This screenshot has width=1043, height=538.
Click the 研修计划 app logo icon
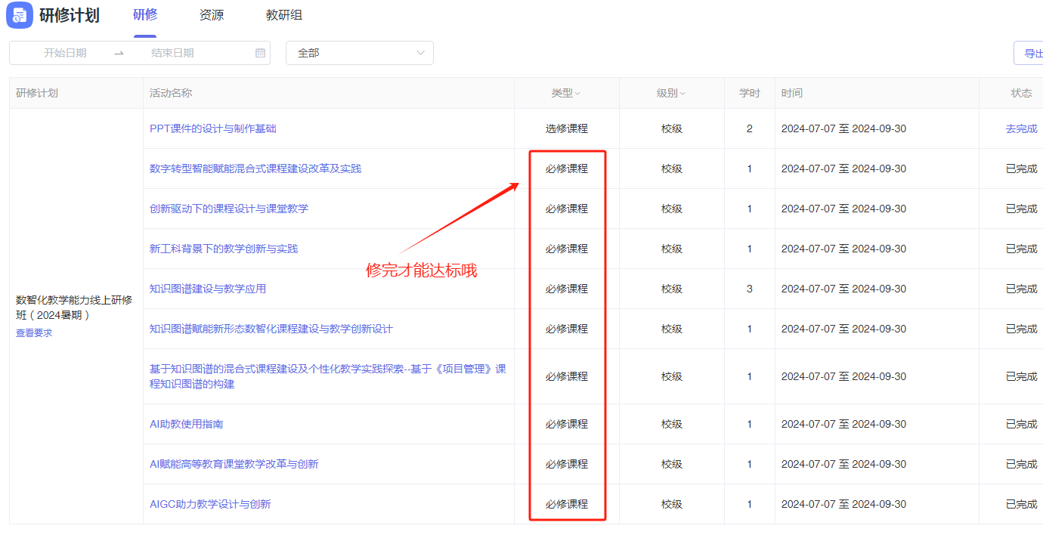20,15
